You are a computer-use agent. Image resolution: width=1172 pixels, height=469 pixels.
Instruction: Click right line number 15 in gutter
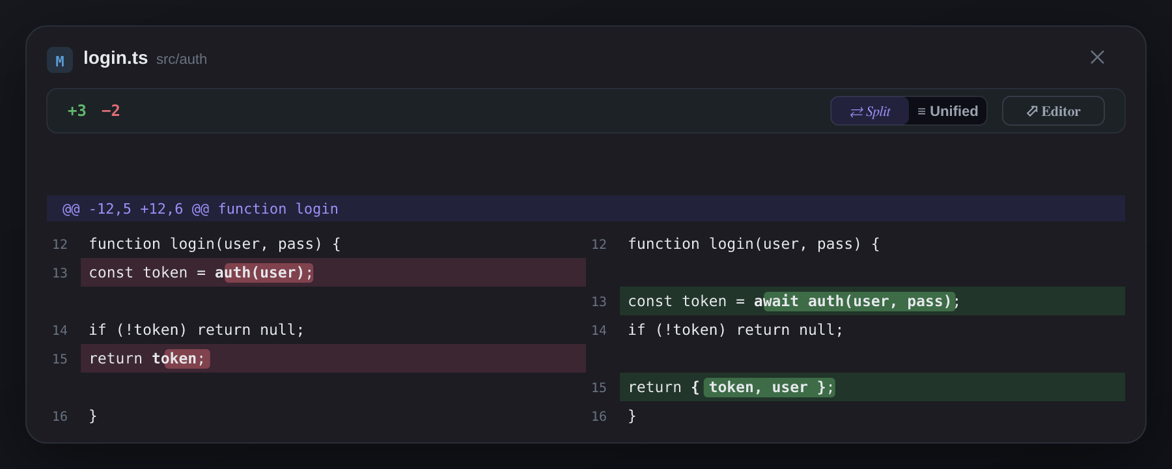[599, 388]
